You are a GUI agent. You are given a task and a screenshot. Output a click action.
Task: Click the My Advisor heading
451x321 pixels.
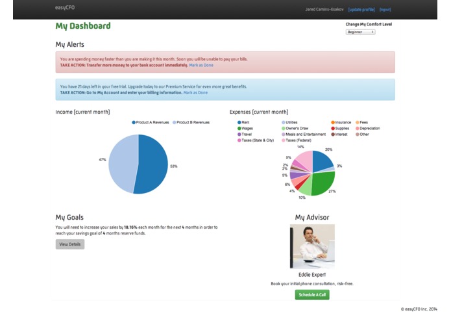click(312, 218)
